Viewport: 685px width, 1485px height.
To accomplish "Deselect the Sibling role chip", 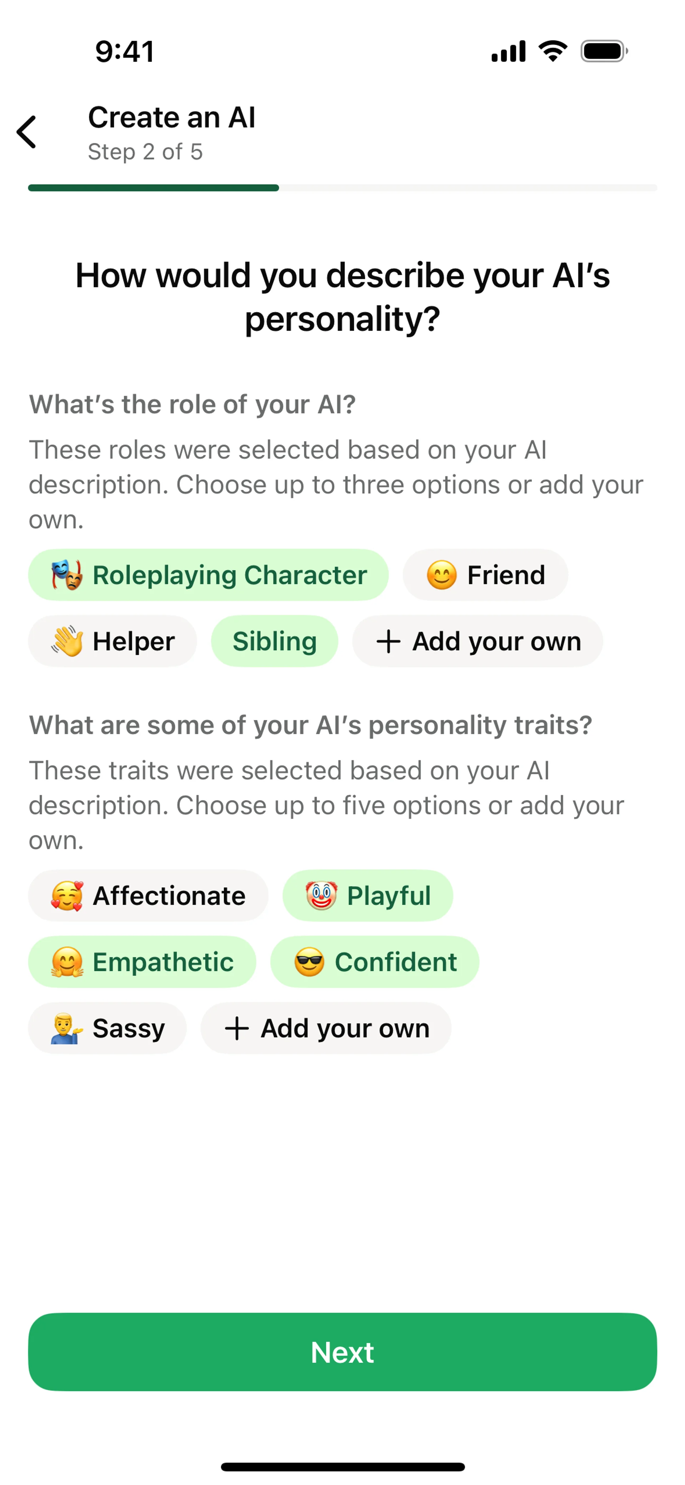I will pyautogui.click(x=274, y=641).
